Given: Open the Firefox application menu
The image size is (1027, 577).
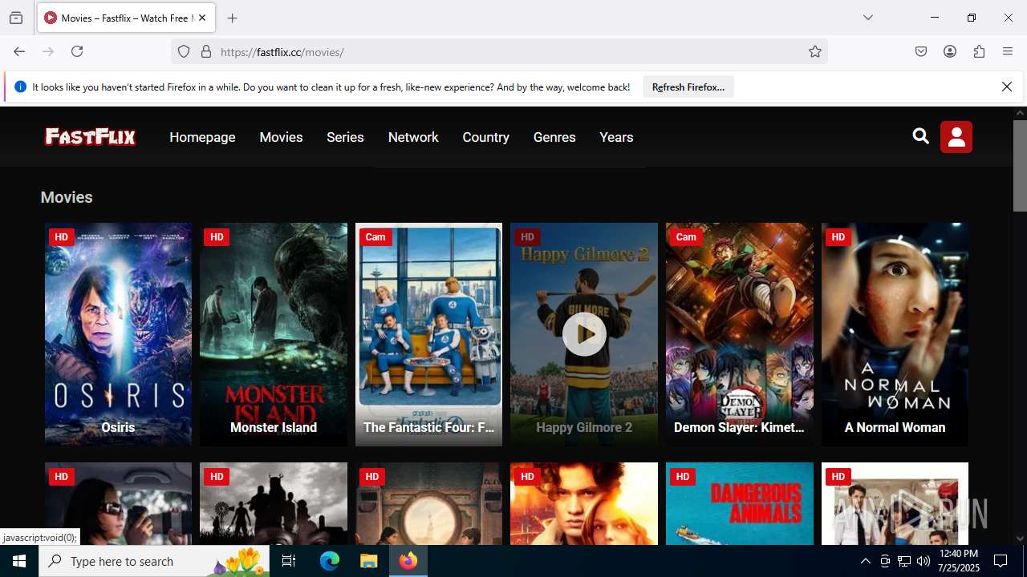Looking at the screenshot, I should point(1008,51).
